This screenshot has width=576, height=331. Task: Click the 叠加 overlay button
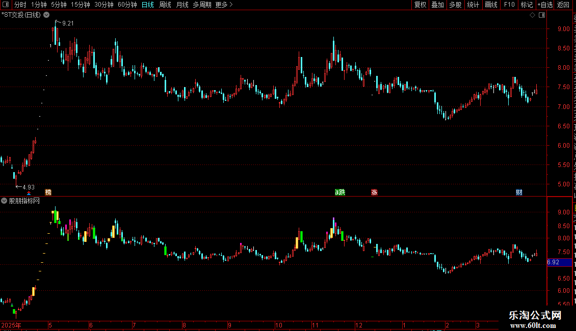(437, 5)
